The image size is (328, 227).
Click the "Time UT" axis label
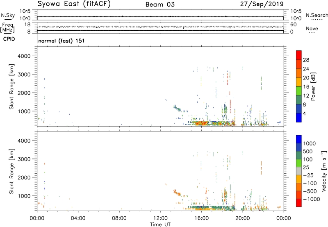160,225
